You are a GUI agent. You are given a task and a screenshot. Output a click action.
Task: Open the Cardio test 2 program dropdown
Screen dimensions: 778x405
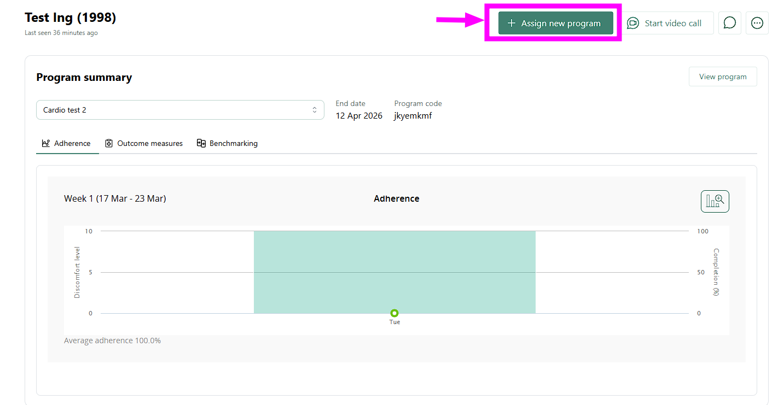click(180, 110)
